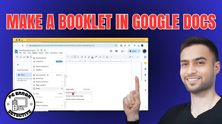Check the cloud document status icon
Image resolution: width=222 pixels, height=124 pixels.
(45, 50)
